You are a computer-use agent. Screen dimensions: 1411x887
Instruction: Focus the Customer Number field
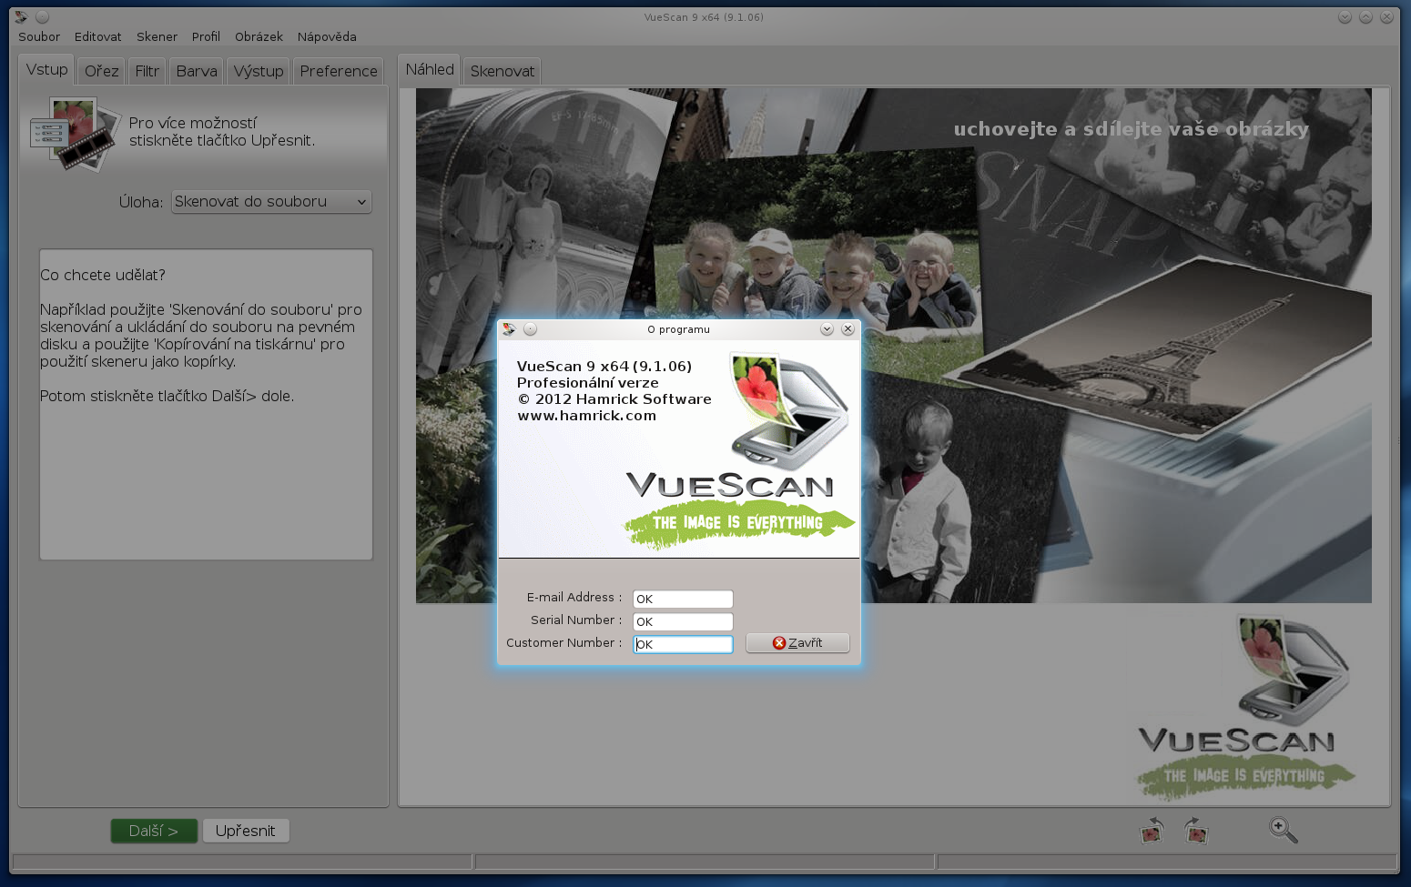(683, 644)
